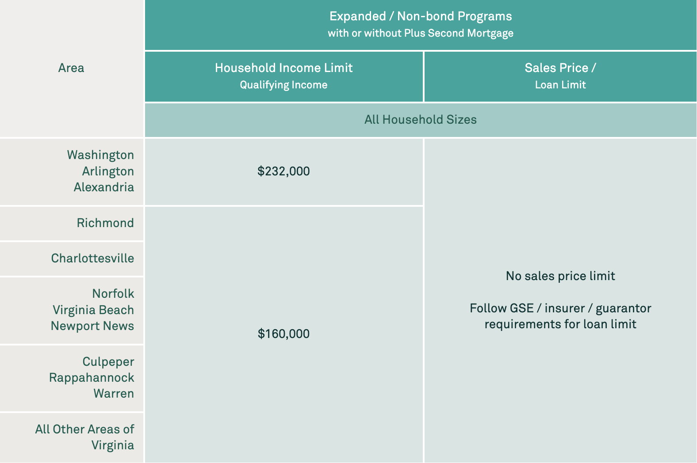This screenshot has width=697, height=463.
Task: Click the Area column header
Action: pyautogui.click(x=71, y=68)
